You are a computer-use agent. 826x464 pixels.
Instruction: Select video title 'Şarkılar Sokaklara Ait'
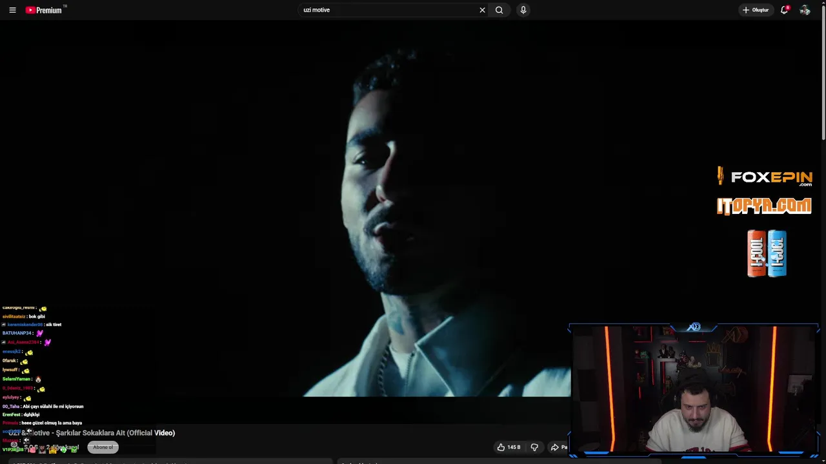click(90, 433)
